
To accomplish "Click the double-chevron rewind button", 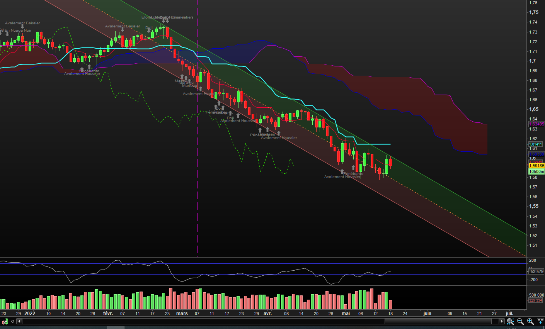I will [x=13, y=321].
